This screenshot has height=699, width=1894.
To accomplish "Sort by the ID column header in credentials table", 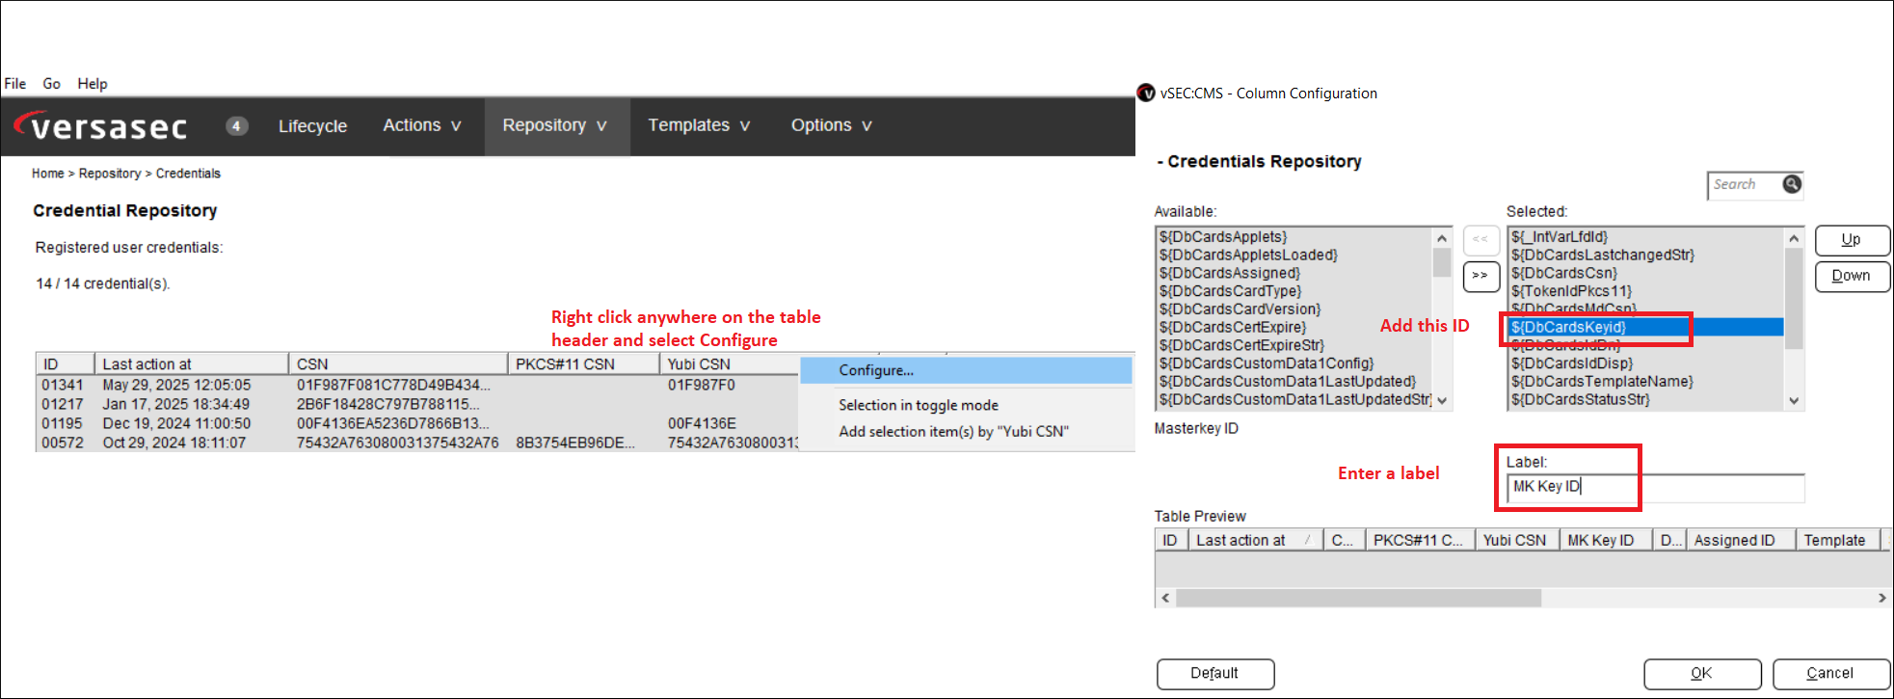I will tap(65, 363).
